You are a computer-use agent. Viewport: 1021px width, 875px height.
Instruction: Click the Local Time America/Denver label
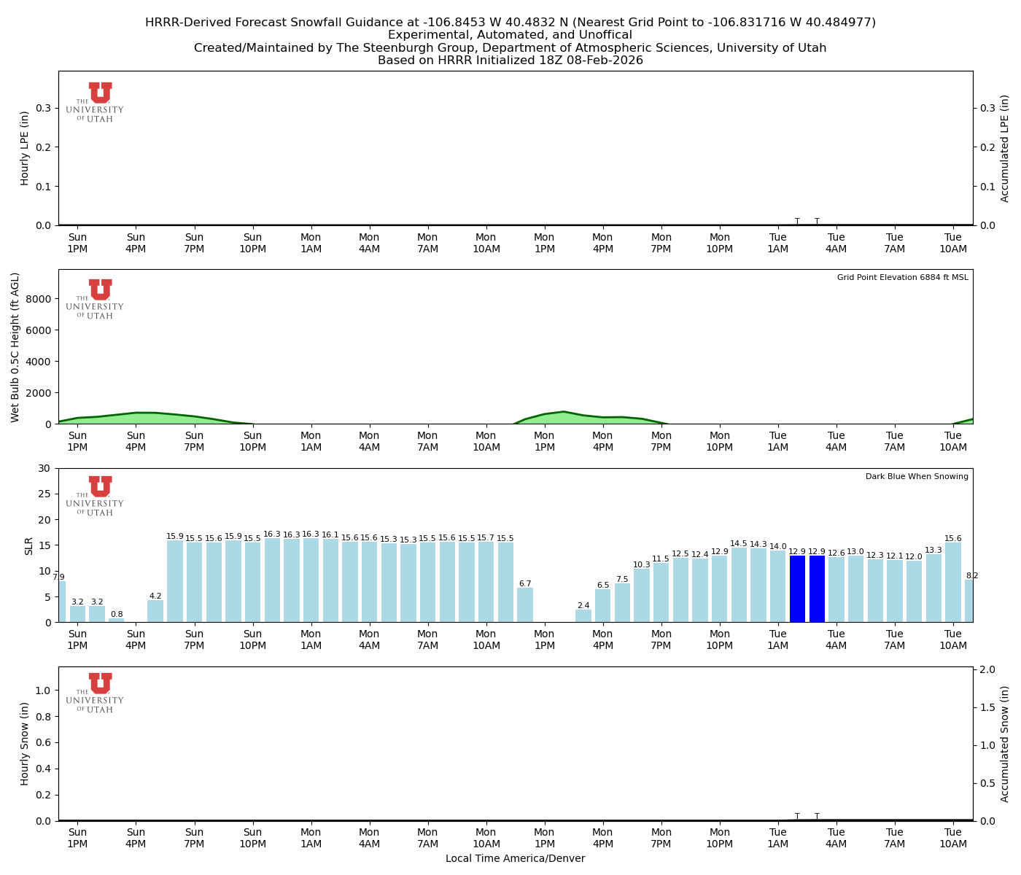(515, 858)
